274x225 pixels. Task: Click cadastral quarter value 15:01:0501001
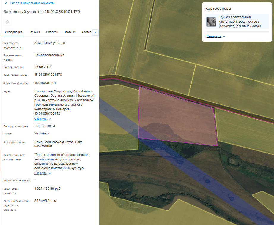(x=45, y=83)
